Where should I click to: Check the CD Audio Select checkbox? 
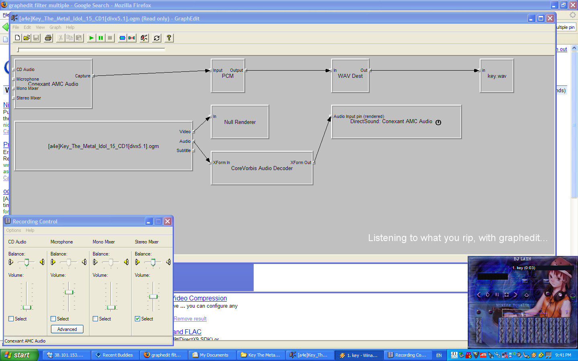[11, 319]
